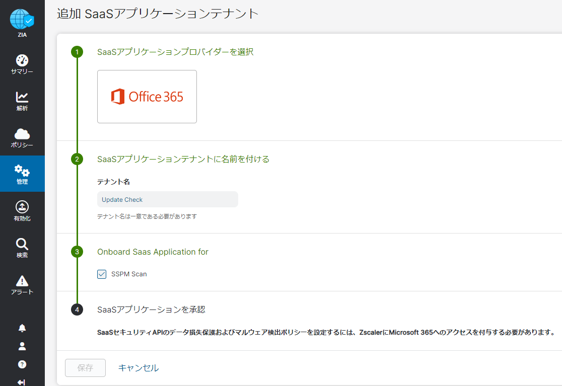Select the 管理 gears icon
The image size is (562, 386).
pos(22,171)
